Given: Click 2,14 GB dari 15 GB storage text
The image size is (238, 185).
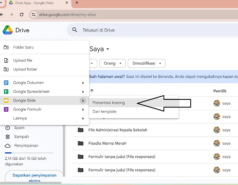Looking at the screenshot, I should tap(26, 161).
